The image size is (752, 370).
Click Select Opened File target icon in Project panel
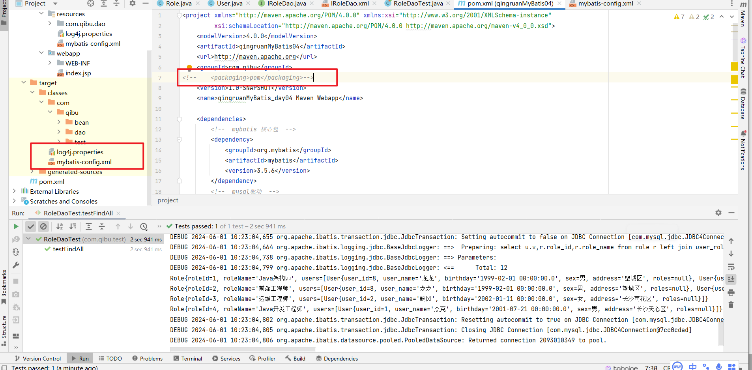pyautogui.click(x=91, y=4)
